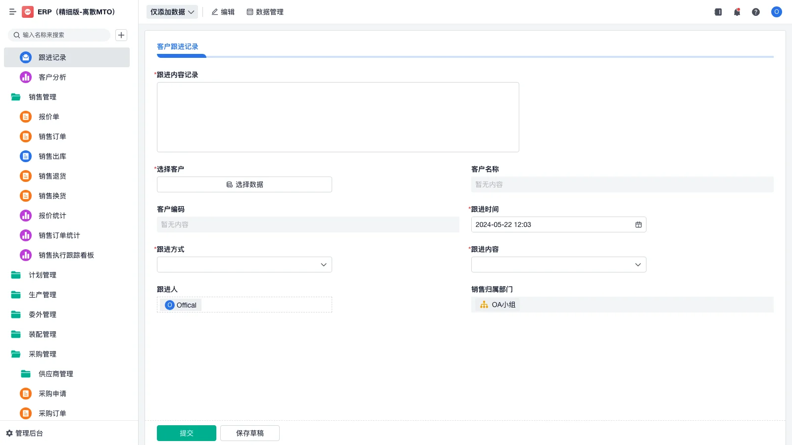The height and width of the screenshot is (445, 792).
Task: Open the 跟进记录 module in the sidebar
Action: 52,57
